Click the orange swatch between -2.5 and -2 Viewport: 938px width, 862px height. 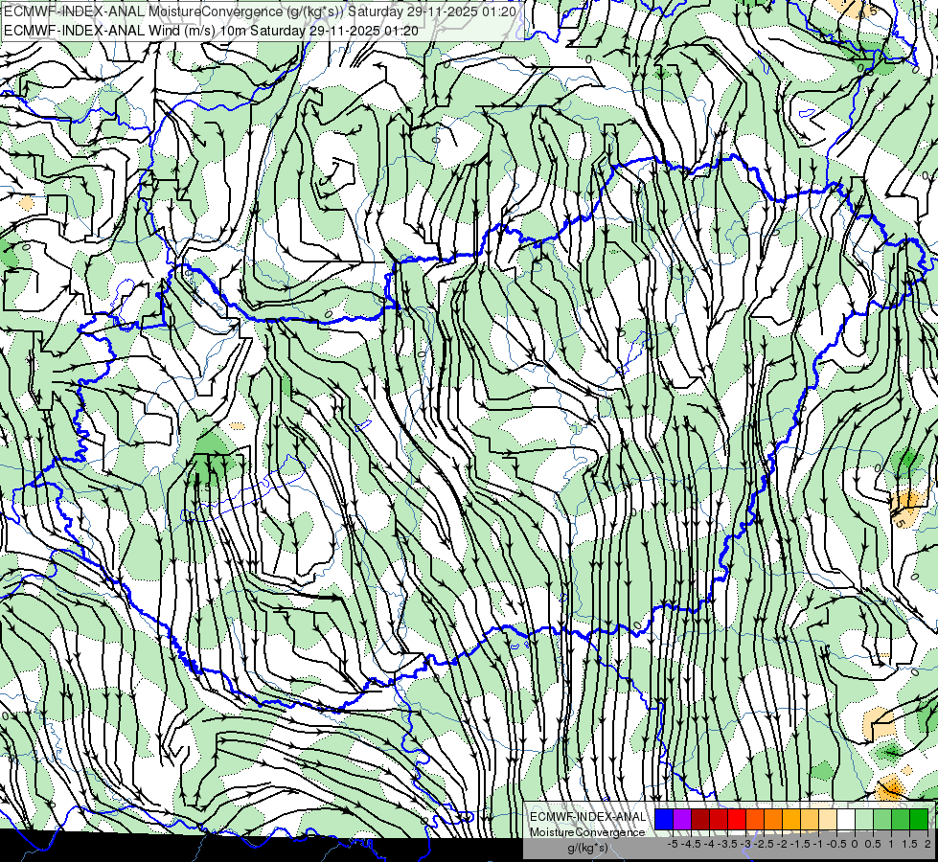click(773, 819)
